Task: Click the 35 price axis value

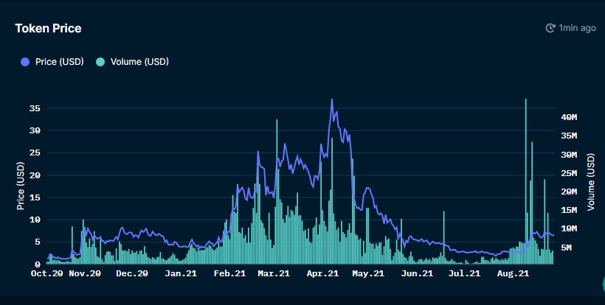Action: tap(35, 108)
